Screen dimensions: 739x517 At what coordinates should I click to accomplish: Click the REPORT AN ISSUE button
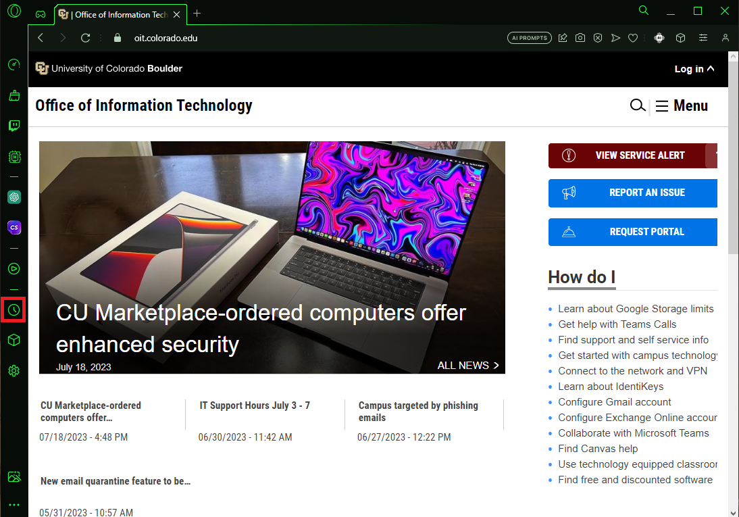point(632,193)
